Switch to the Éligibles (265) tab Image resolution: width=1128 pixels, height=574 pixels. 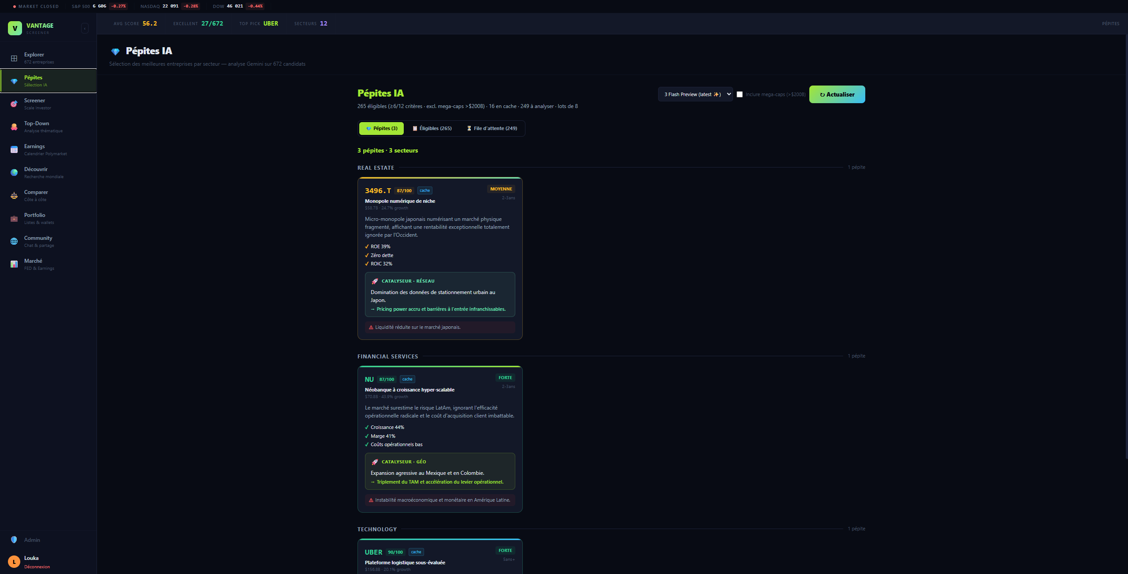coord(432,128)
